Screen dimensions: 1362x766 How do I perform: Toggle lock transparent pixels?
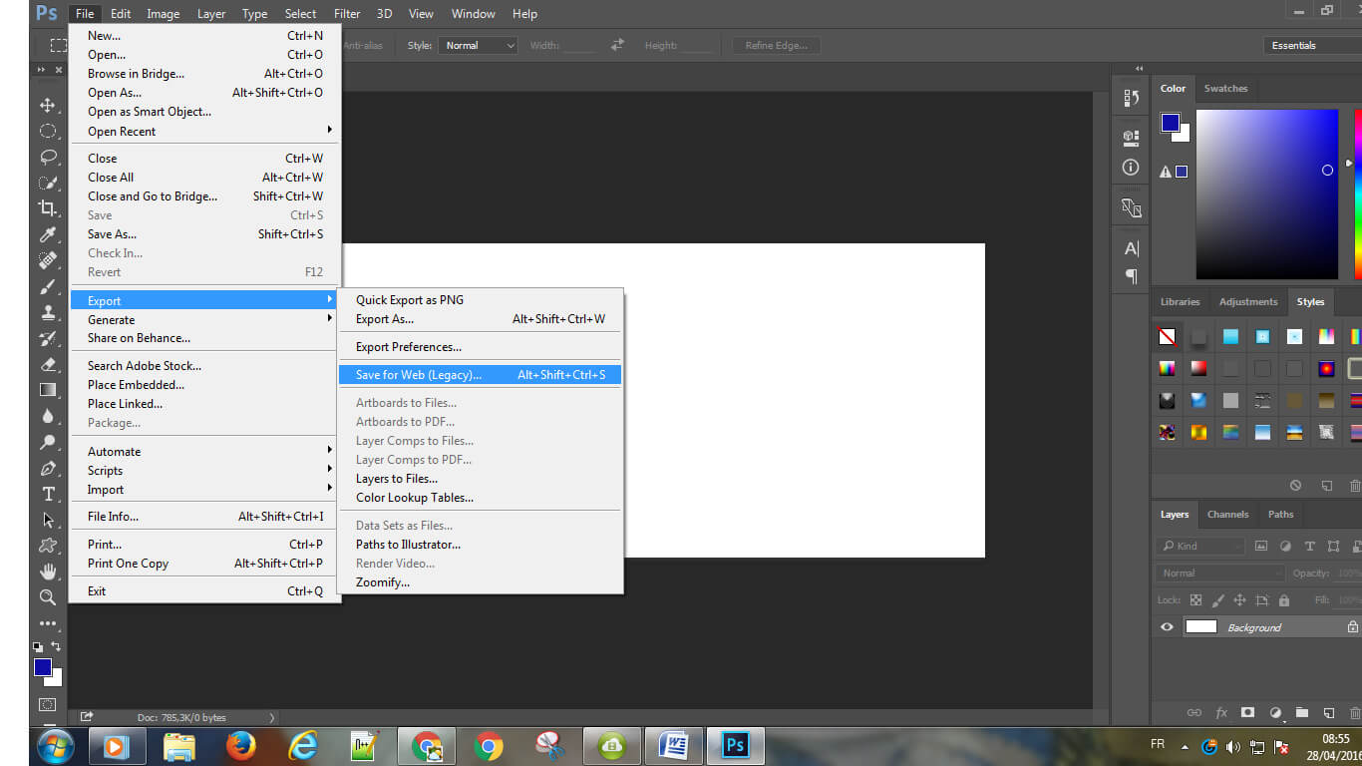[x=1195, y=600]
